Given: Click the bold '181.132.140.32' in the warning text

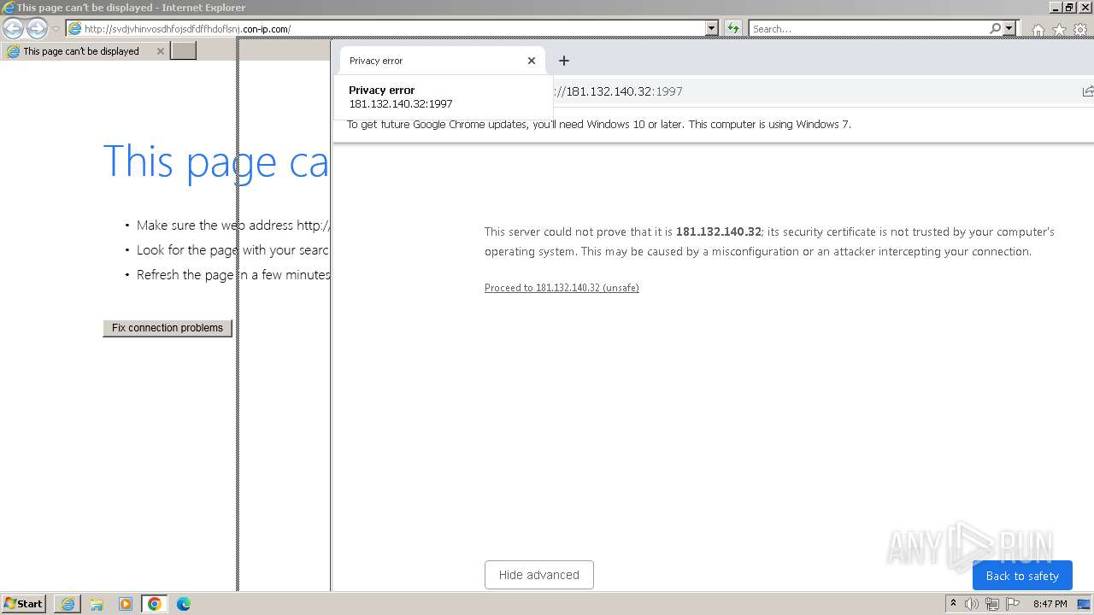Looking at the screenshot, I should tap(718, 231).
